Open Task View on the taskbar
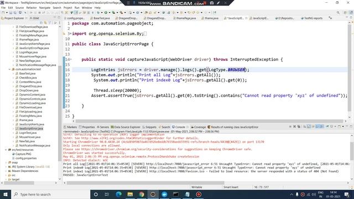 107,194
